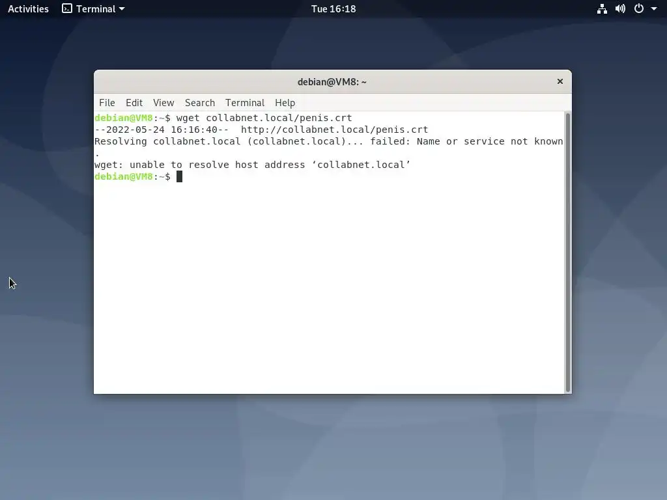Open the Search menu
Viewport: 667px width, 500px height.
pos(199,103)
